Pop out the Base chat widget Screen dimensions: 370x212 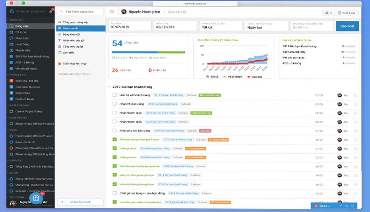pos(352,206)
